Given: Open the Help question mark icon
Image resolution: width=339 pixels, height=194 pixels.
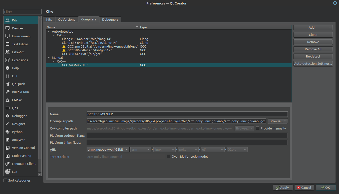Looking at the screenshot, I should tap(7, 68).
